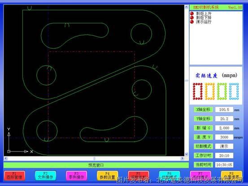Click the cyan F6 cutting mode button

click(170, 176)
